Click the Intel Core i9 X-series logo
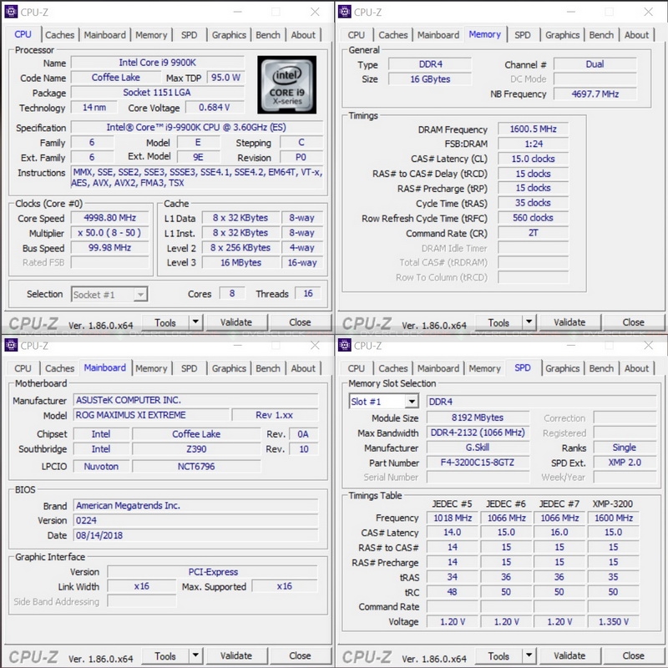The width and height of the screenshot is (668, 668). (x=286, y=85)
